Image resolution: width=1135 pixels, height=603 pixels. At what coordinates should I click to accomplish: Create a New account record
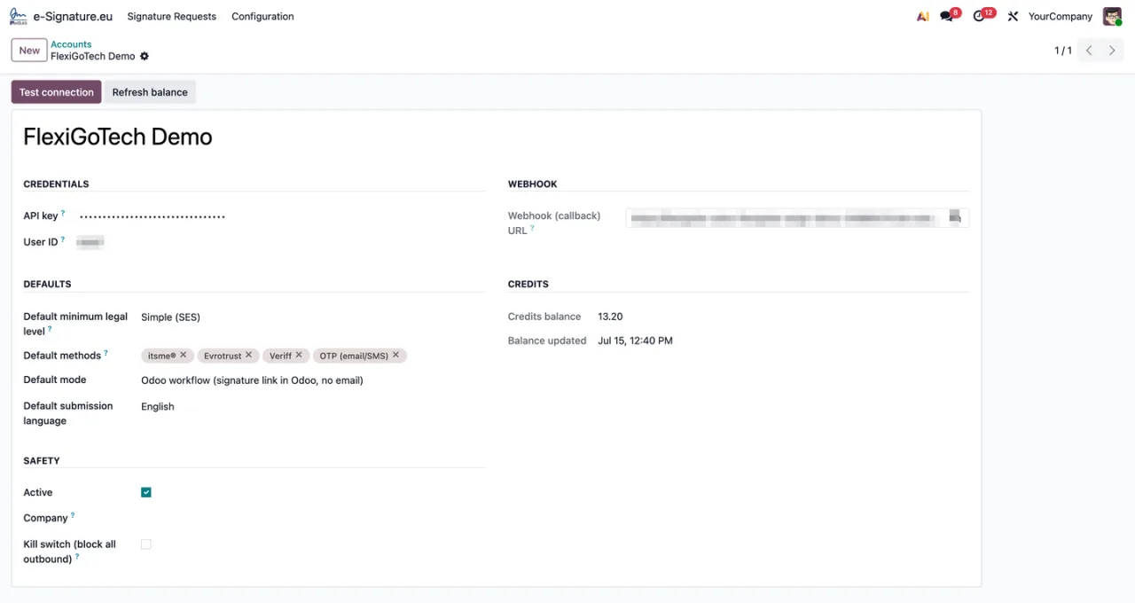(x=29, y=51)
